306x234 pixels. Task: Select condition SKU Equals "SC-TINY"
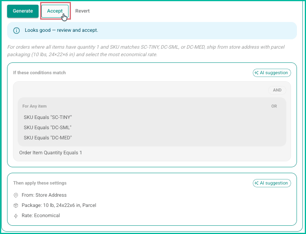[x=48, y=117]
